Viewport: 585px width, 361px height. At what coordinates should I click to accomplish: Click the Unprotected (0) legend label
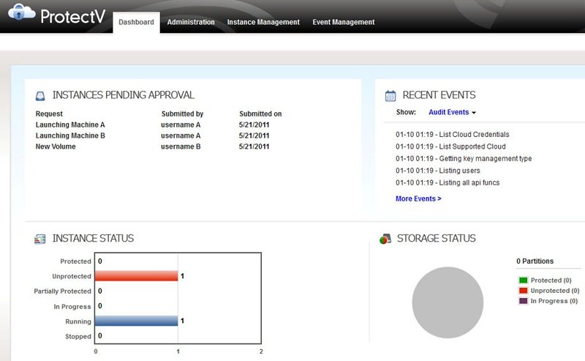click(x=555, y=291)
